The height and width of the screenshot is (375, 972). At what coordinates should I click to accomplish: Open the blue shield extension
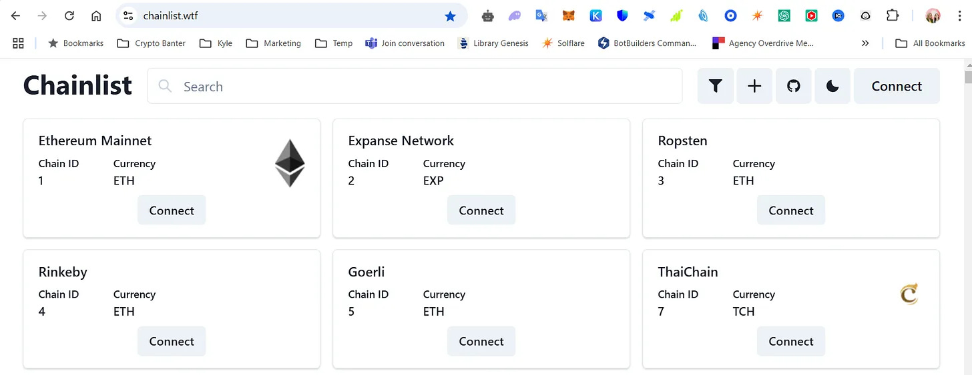tap(622, 16)
